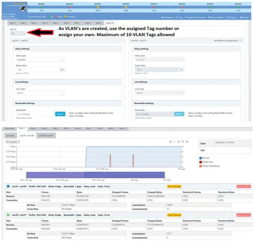The image size is (253, 247).
Task: Open the Loss Type dropdown for ens7f1 to ens7f0
Action: [x=40, y=93]
